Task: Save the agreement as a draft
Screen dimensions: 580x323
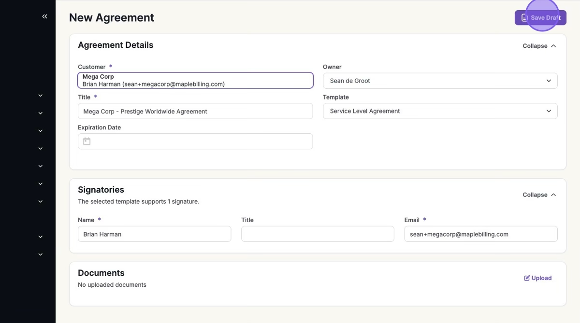Action: tap(540, 18)
